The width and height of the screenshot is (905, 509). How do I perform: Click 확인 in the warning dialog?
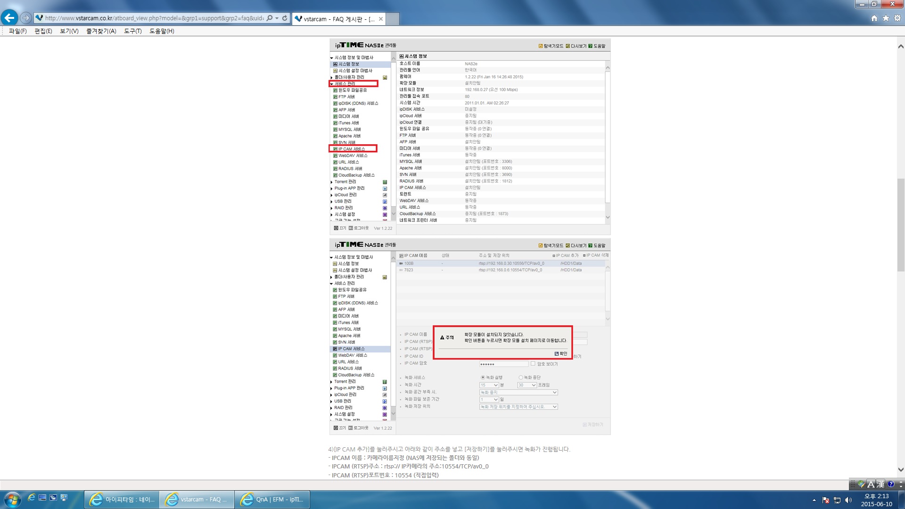coord(561,353)
